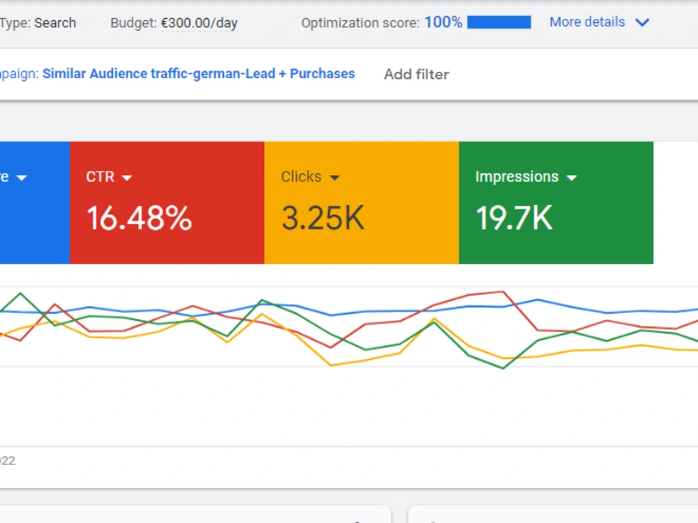Select the yellow Clicks scorecard value 3.25K

pos(323,218)
